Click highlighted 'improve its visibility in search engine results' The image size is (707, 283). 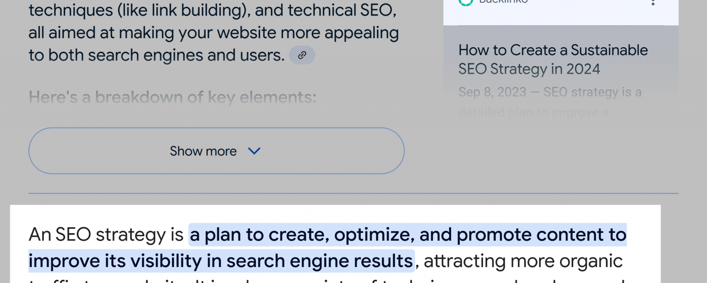coord(221,261)
